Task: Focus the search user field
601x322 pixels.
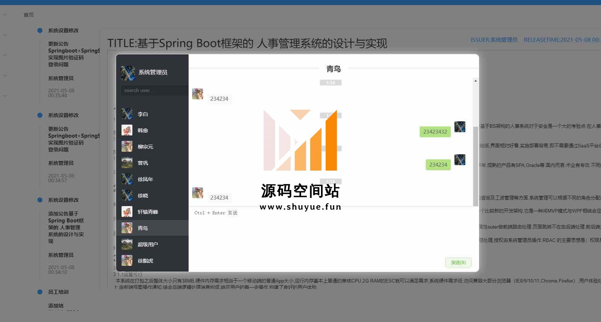Action: coord(155,91)
